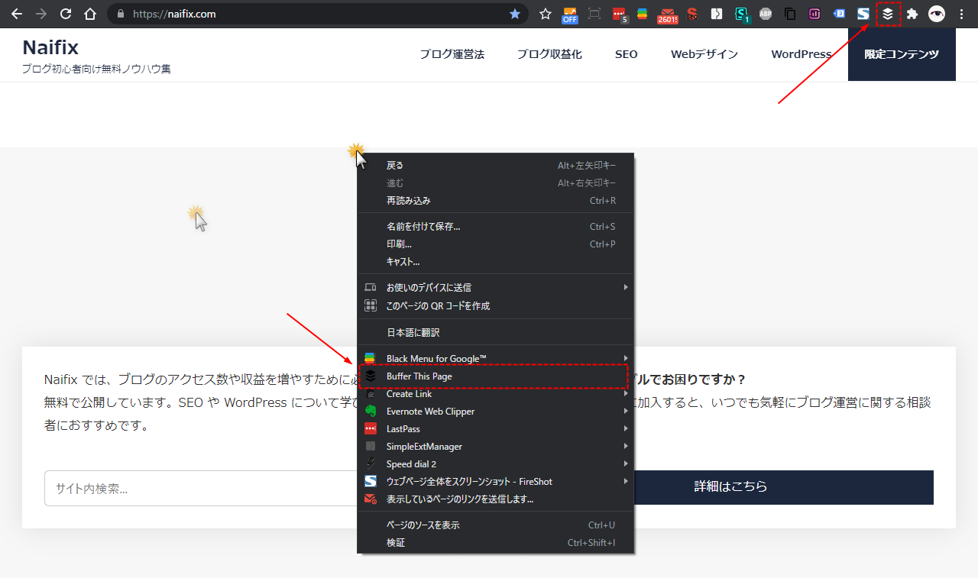Select 名前を付けて保存... menu entry
Viewport: 978px width, 578px height.
point(496,227)
